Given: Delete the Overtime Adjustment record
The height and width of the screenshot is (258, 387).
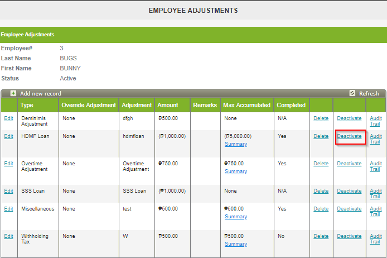Looking at the screenshot, I should (x=321, y=164).
